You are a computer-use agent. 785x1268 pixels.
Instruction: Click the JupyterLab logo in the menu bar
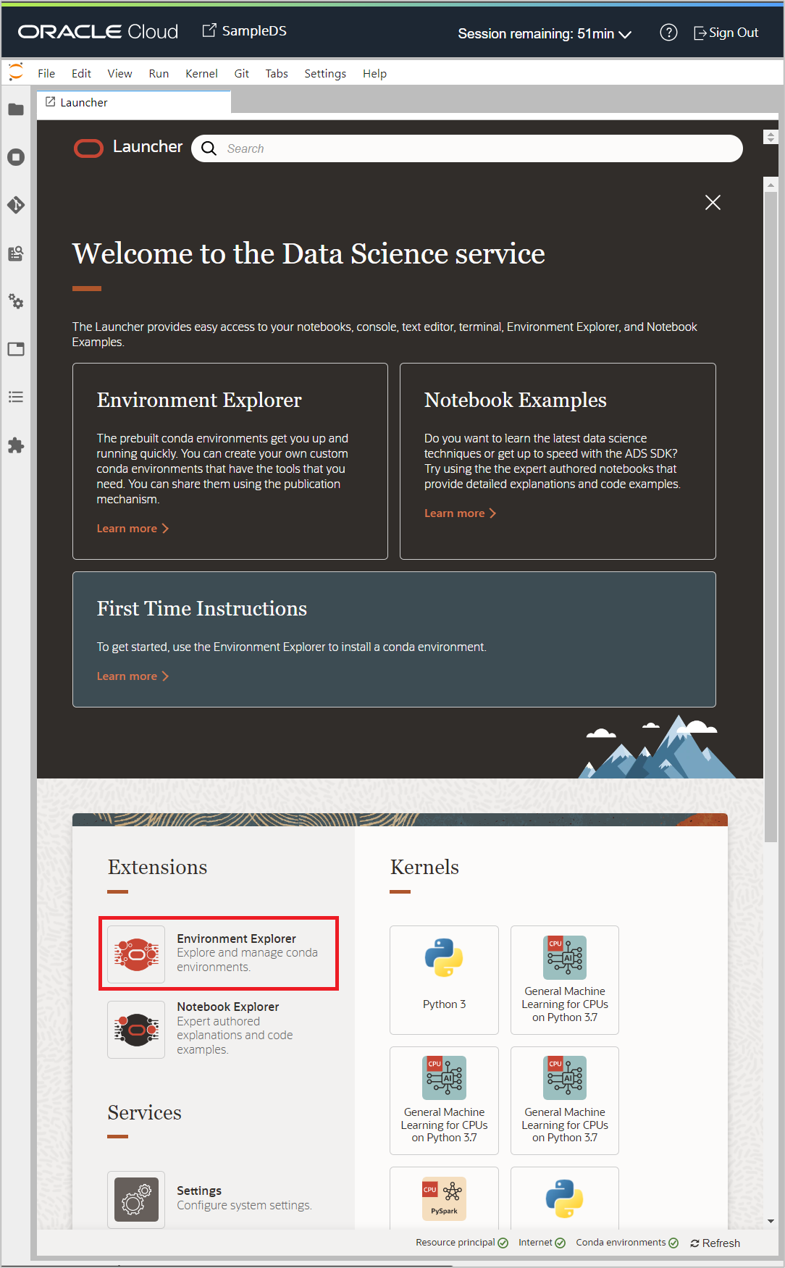coord(16,72)
